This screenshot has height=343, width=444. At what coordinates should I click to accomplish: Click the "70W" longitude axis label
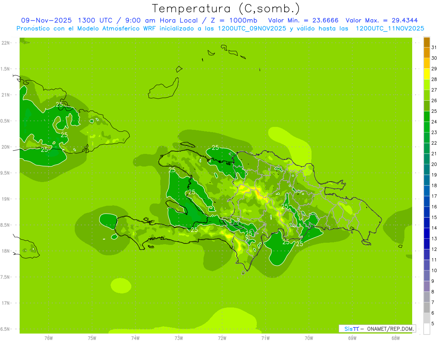[309, 338]
